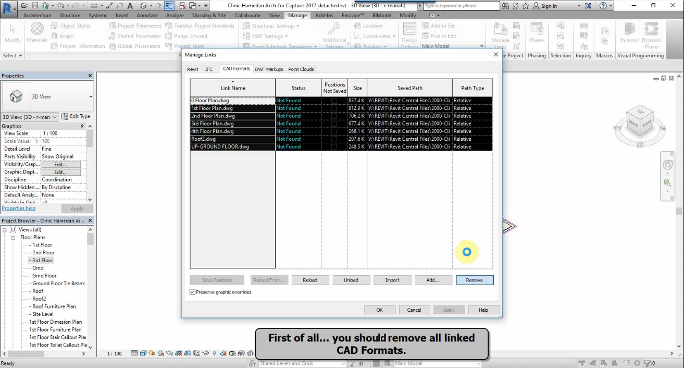Screen dimensions: 684x368
Task: Switch to the IFC tab in Manage Links
Action: pos(209,69)
